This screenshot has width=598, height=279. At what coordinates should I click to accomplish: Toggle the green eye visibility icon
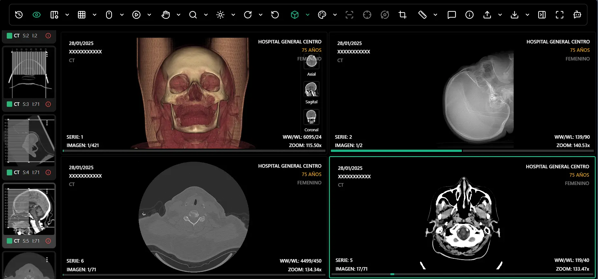pos(37,15)
